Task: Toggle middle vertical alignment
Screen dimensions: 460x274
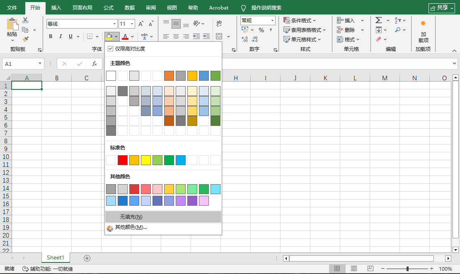Action: (176, 24)
